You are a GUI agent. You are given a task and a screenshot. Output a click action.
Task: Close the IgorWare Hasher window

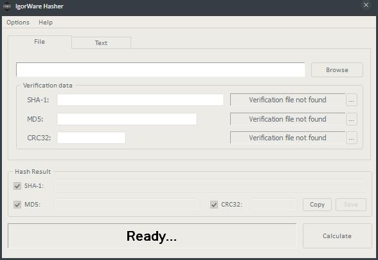366,5
